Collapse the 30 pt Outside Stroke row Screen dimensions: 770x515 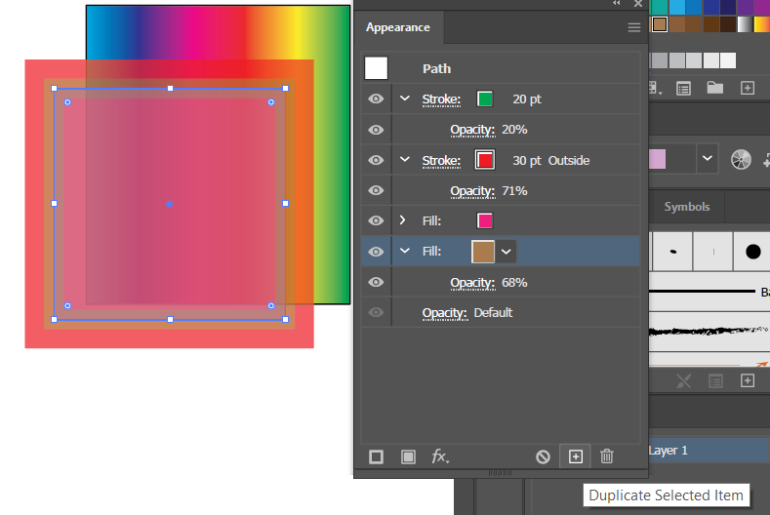pos(405,160)
